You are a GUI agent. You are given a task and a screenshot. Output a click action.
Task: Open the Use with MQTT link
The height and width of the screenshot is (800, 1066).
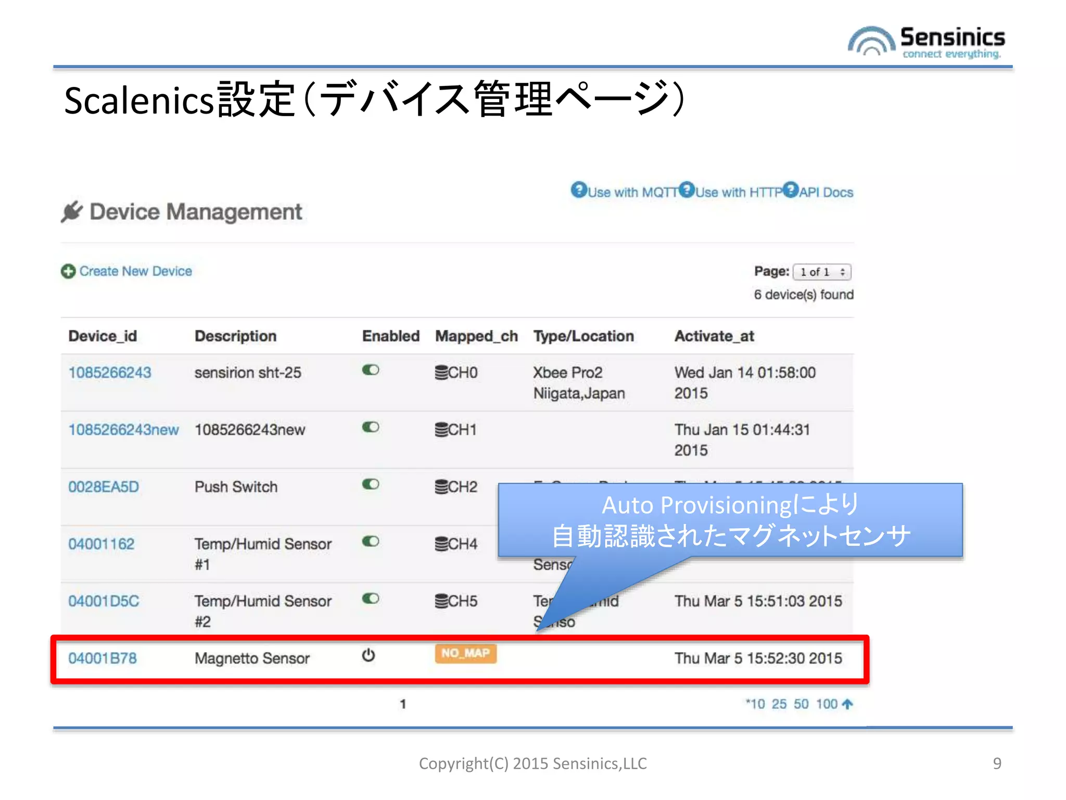pyautogui.click(x=633, y=192)
